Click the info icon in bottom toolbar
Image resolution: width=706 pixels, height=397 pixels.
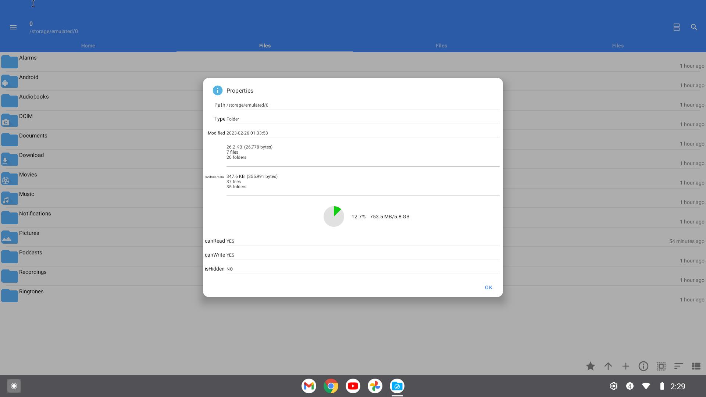click(x=643, y=366)
